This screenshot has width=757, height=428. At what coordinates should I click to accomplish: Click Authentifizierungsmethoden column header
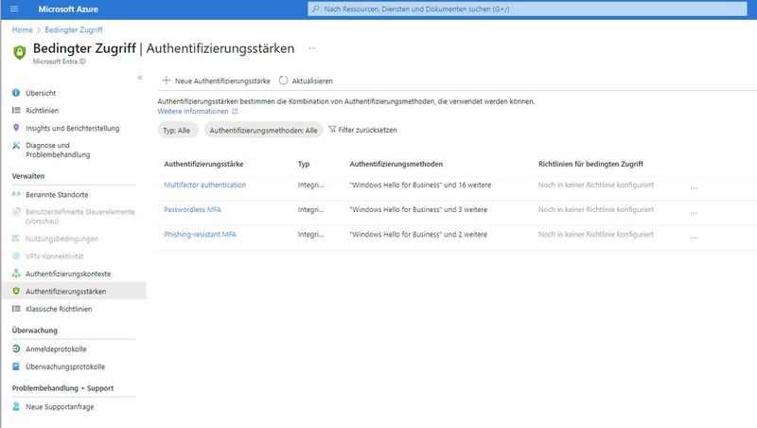pos(396,164)
